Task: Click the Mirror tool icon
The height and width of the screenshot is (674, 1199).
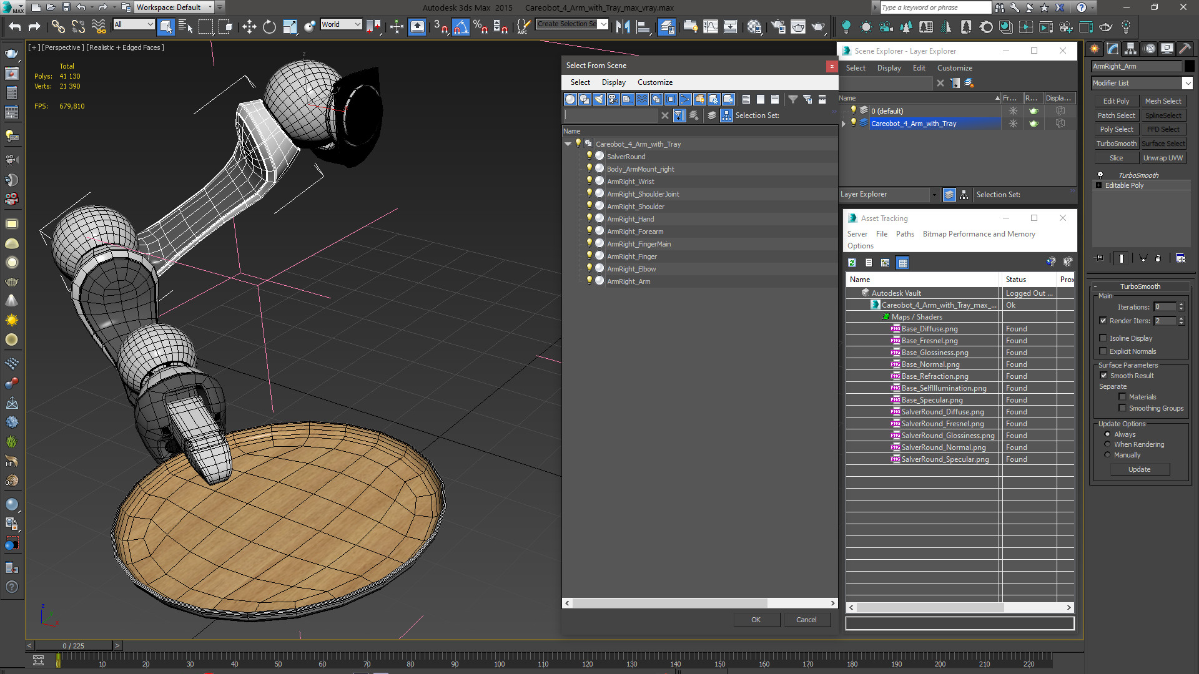Action: click(x=623, y=26)
